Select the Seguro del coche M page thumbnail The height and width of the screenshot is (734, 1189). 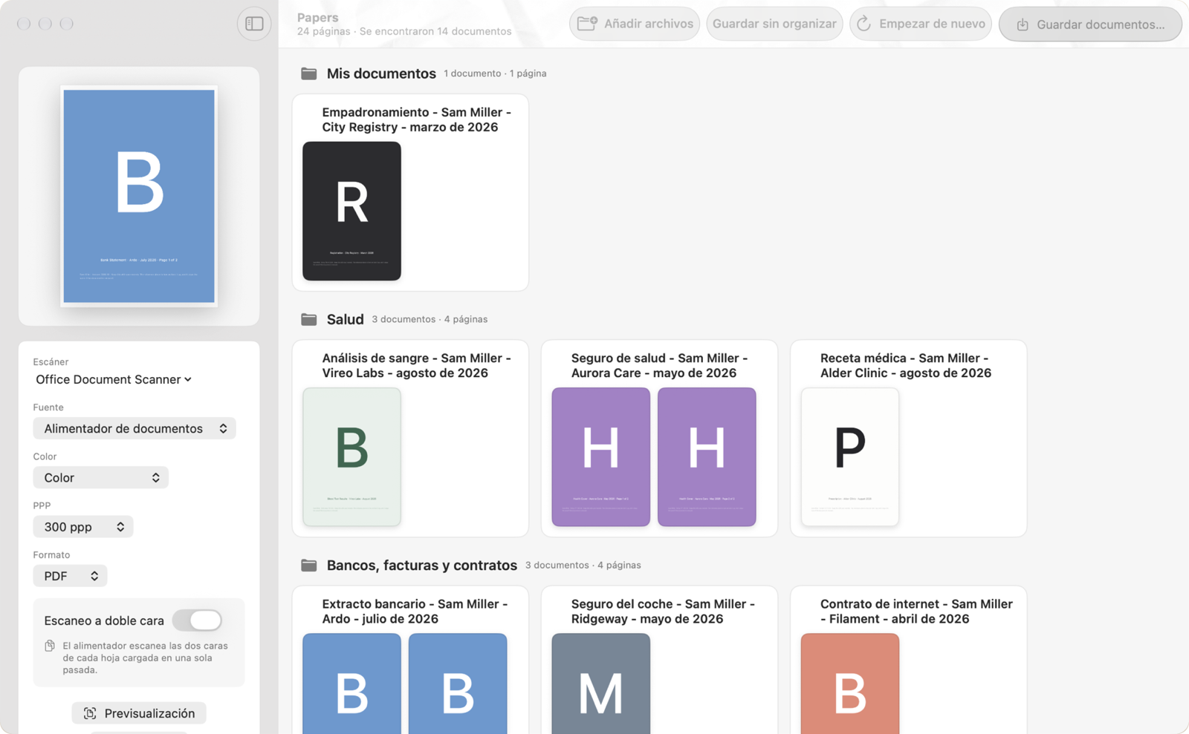[600, 684]
